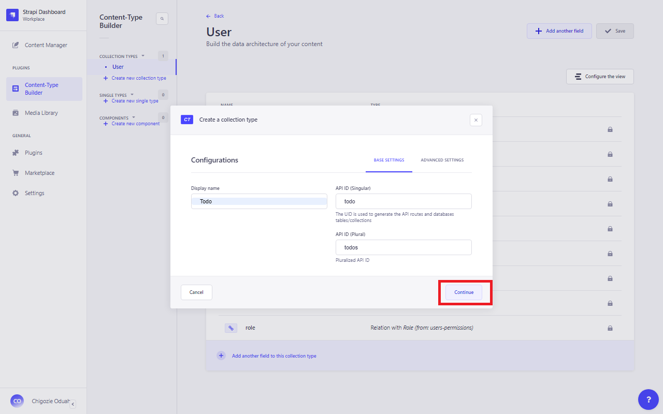This screenshot has width=663, height=414.
Task: Click the Display name input showing Todo
Action: (258, 201)
